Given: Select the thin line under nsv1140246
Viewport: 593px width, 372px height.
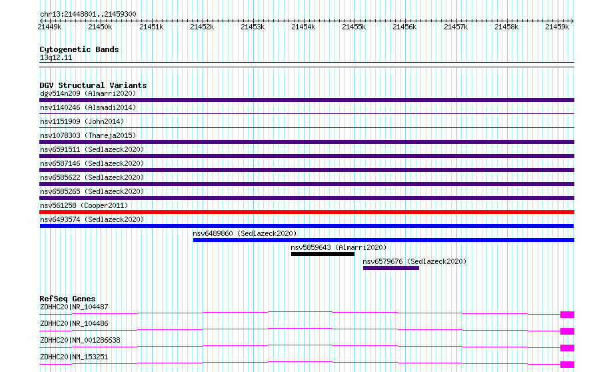Looking at the screenshot, I should [306, 113].
